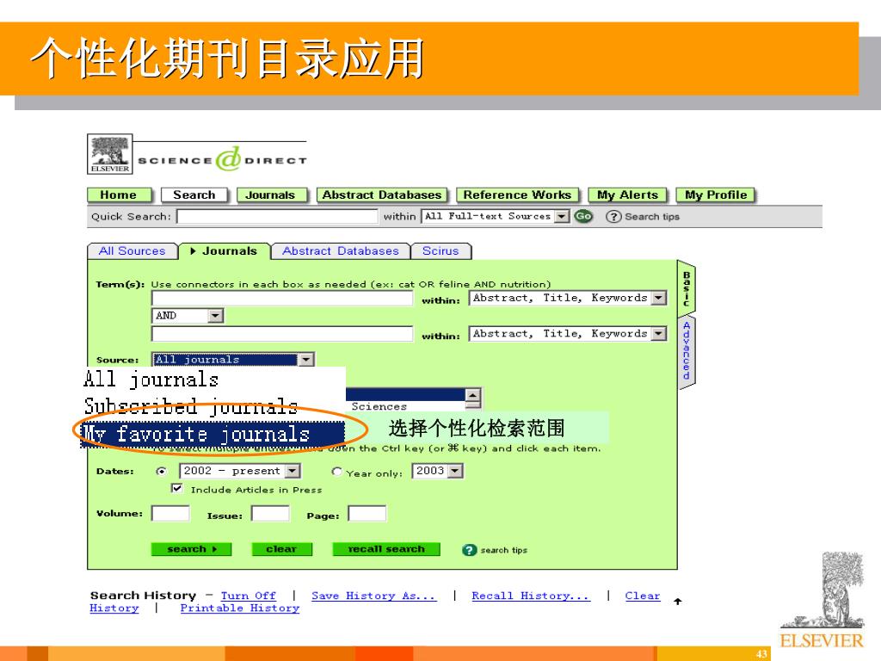Click the Elsevier tree logo beside ScienceDirect
Screen dimensions: 881x661
click(x=109, y=154)
